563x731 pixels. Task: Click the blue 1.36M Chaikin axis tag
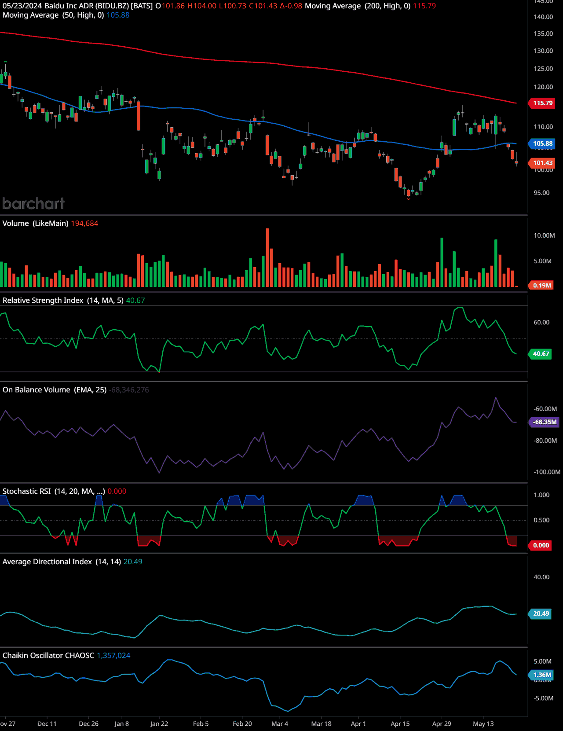[x=541, y=675]
